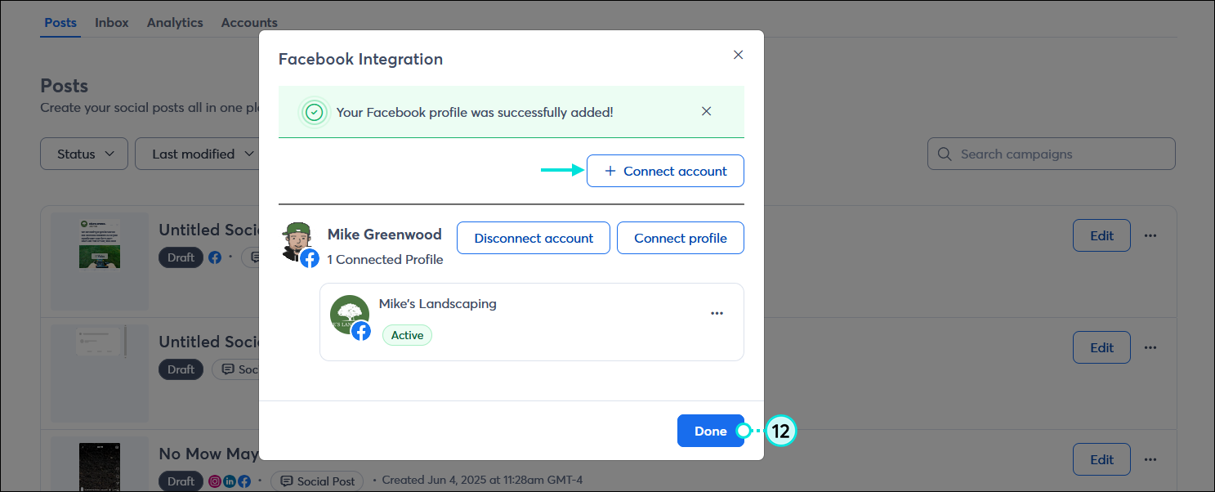Viewport: 1215px width, 492px height.
Task: Click the 1 Connected Profile text
Action: (x=385, y=259)
